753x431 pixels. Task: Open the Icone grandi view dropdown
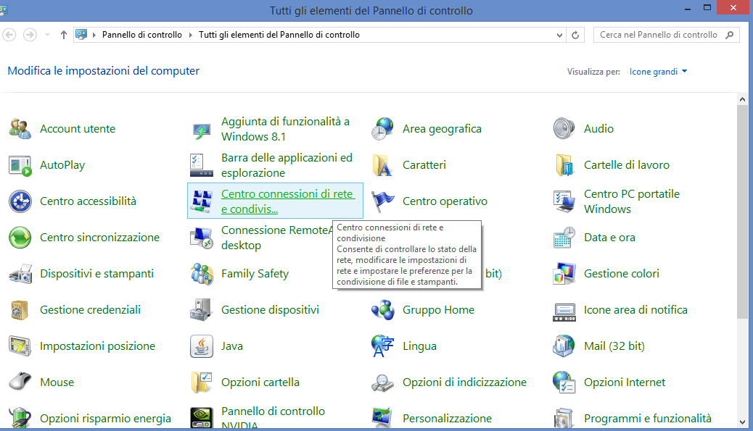[659, 72]
